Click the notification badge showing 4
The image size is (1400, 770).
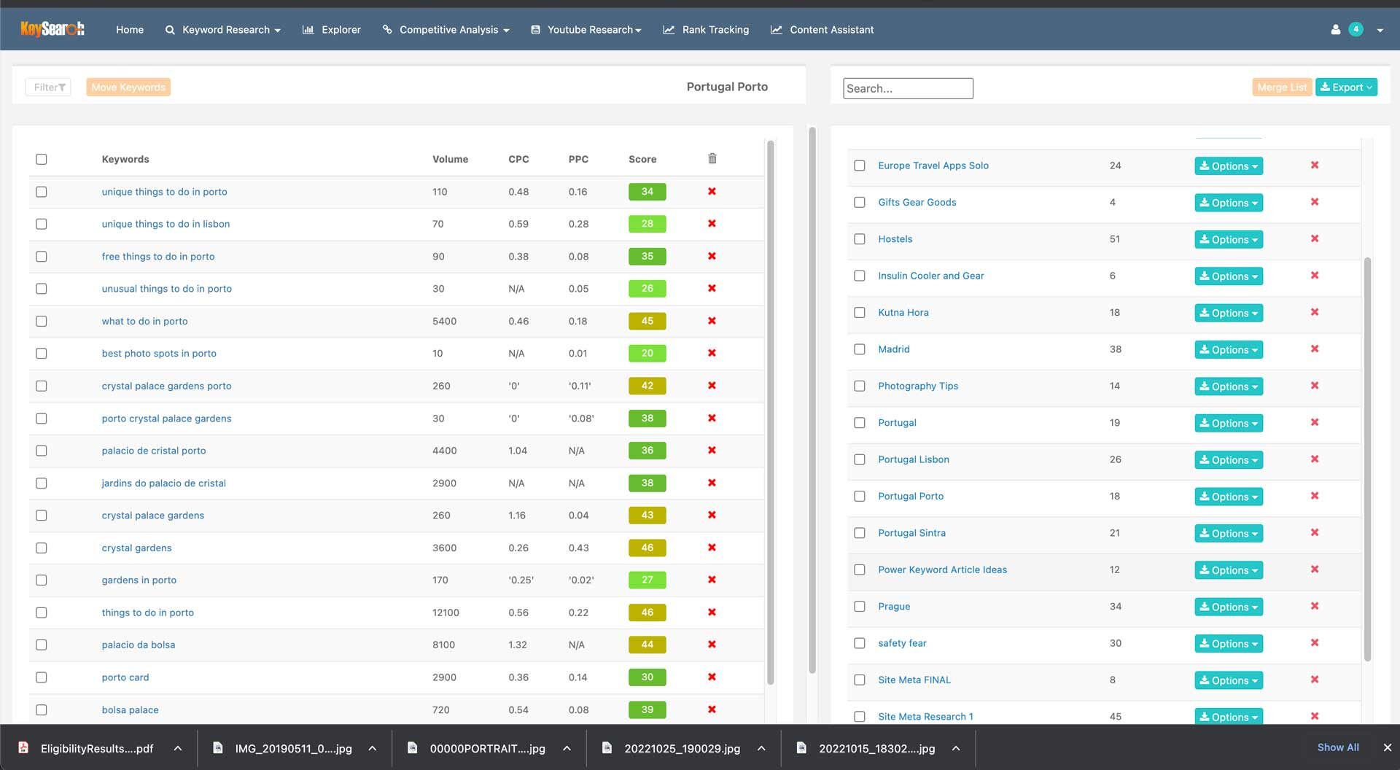pyautogui.click(x=1356, y=29)
